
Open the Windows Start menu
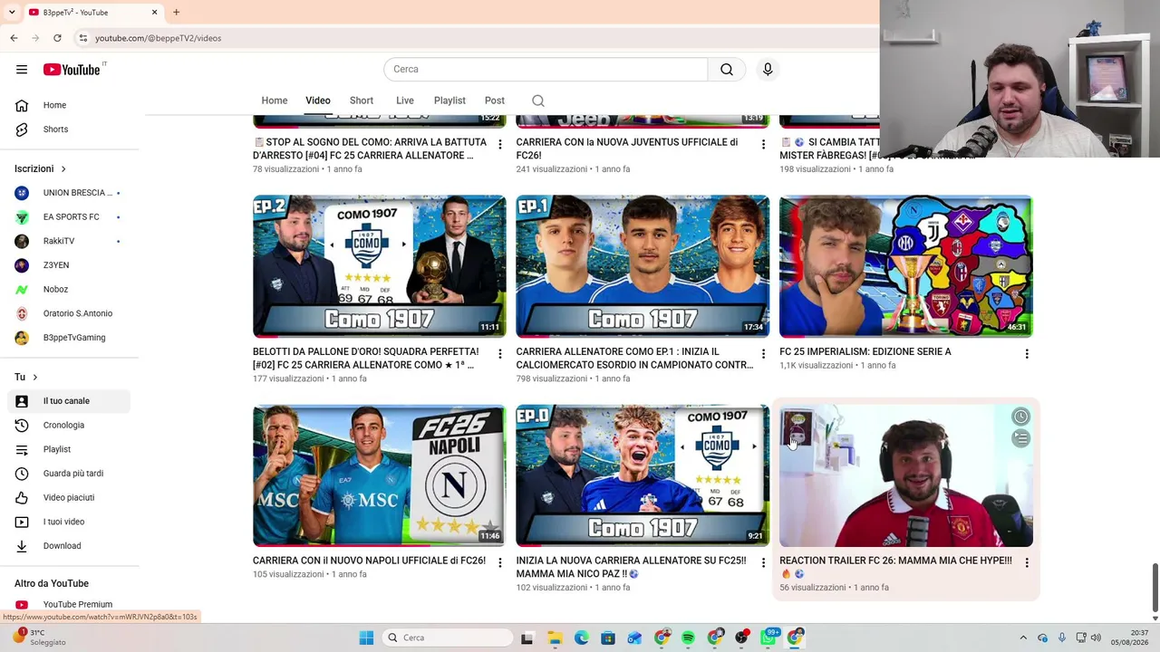[x=366, y=638]
